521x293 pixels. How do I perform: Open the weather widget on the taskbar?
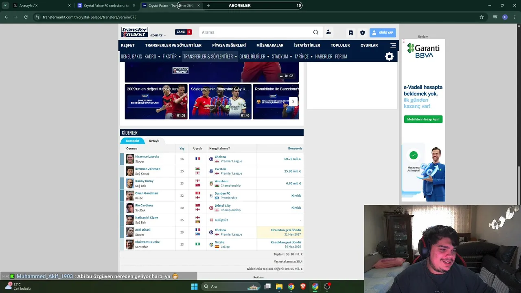(x=18, y=286)
